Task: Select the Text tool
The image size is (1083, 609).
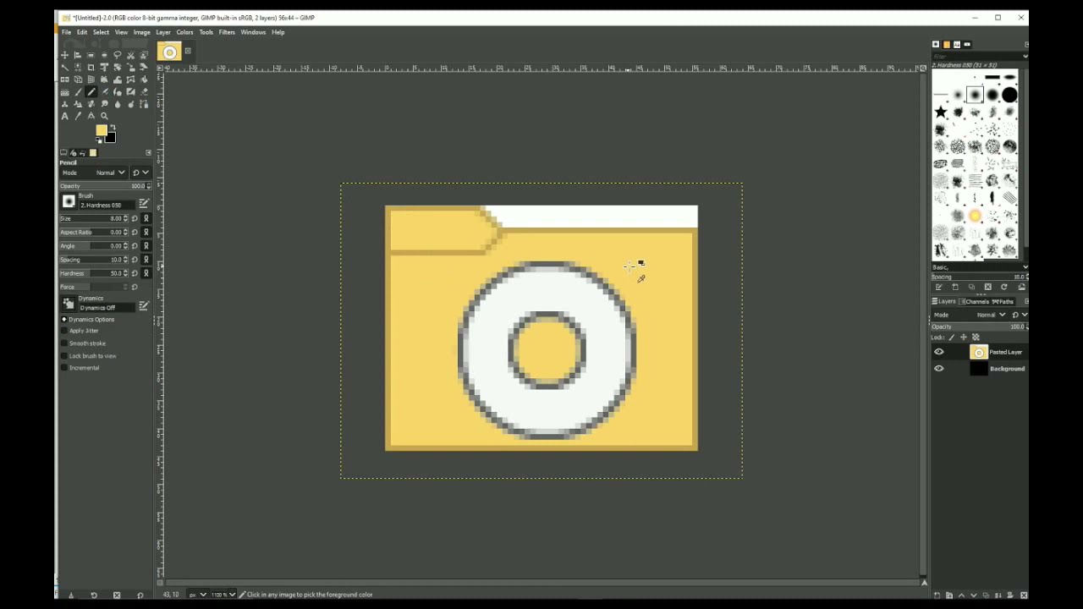Action: [x=64, y=116]
